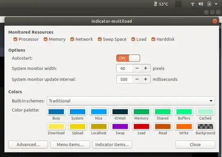The height and width of the screenshot is (157, 222).
Task: Click the volume speaker icon
Action: coord(201,4)
